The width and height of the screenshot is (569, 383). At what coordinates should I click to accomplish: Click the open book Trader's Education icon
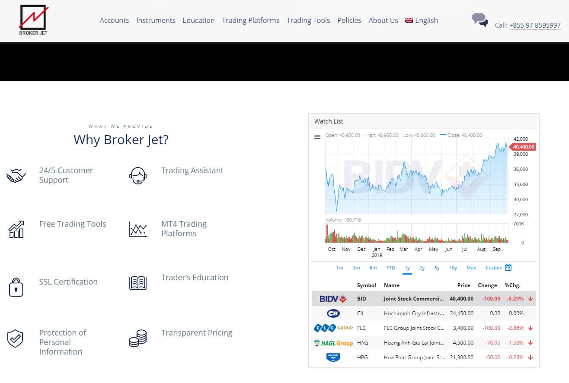[138, 283]
